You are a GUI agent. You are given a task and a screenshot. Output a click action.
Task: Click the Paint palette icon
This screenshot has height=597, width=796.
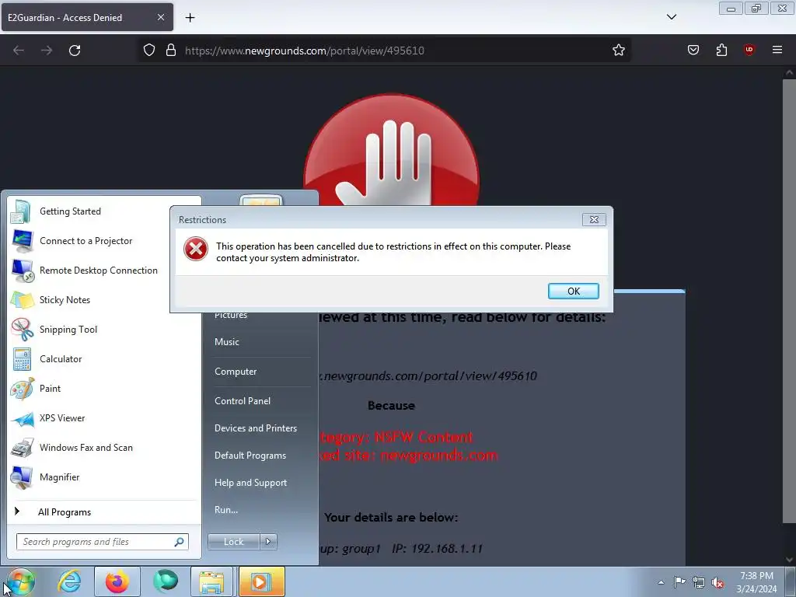23,389
